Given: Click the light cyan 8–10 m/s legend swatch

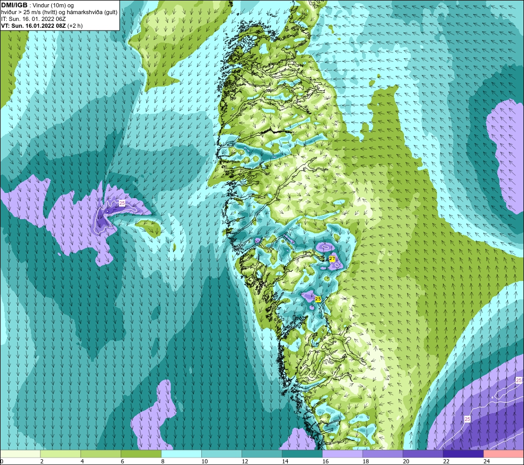Looking at the screenshot, I should (181, 453).
